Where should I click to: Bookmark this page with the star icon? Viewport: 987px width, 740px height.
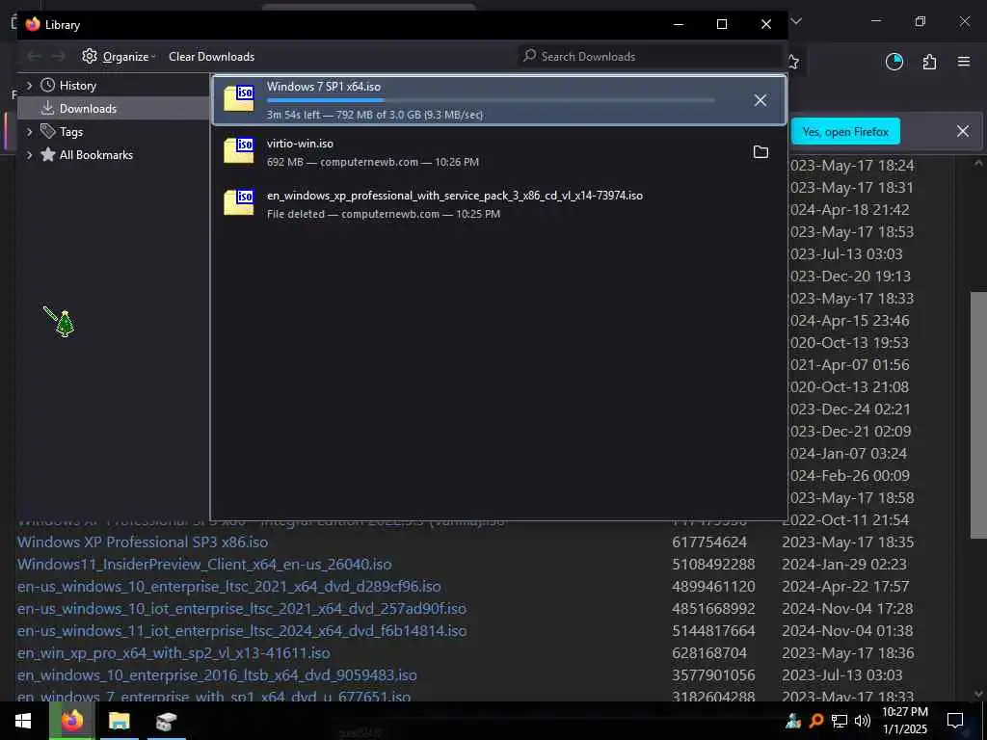click(792, 62)
